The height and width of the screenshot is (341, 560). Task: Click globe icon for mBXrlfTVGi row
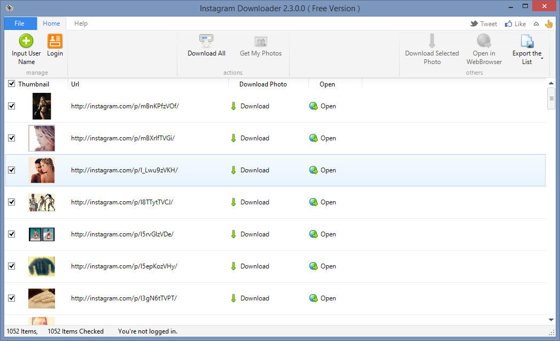point(313,138)
